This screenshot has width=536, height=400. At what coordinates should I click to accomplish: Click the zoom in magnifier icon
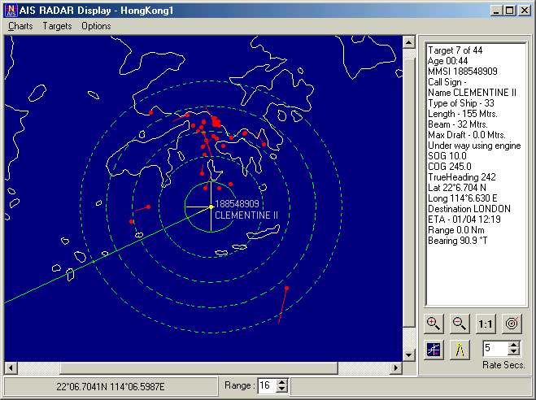434,323
